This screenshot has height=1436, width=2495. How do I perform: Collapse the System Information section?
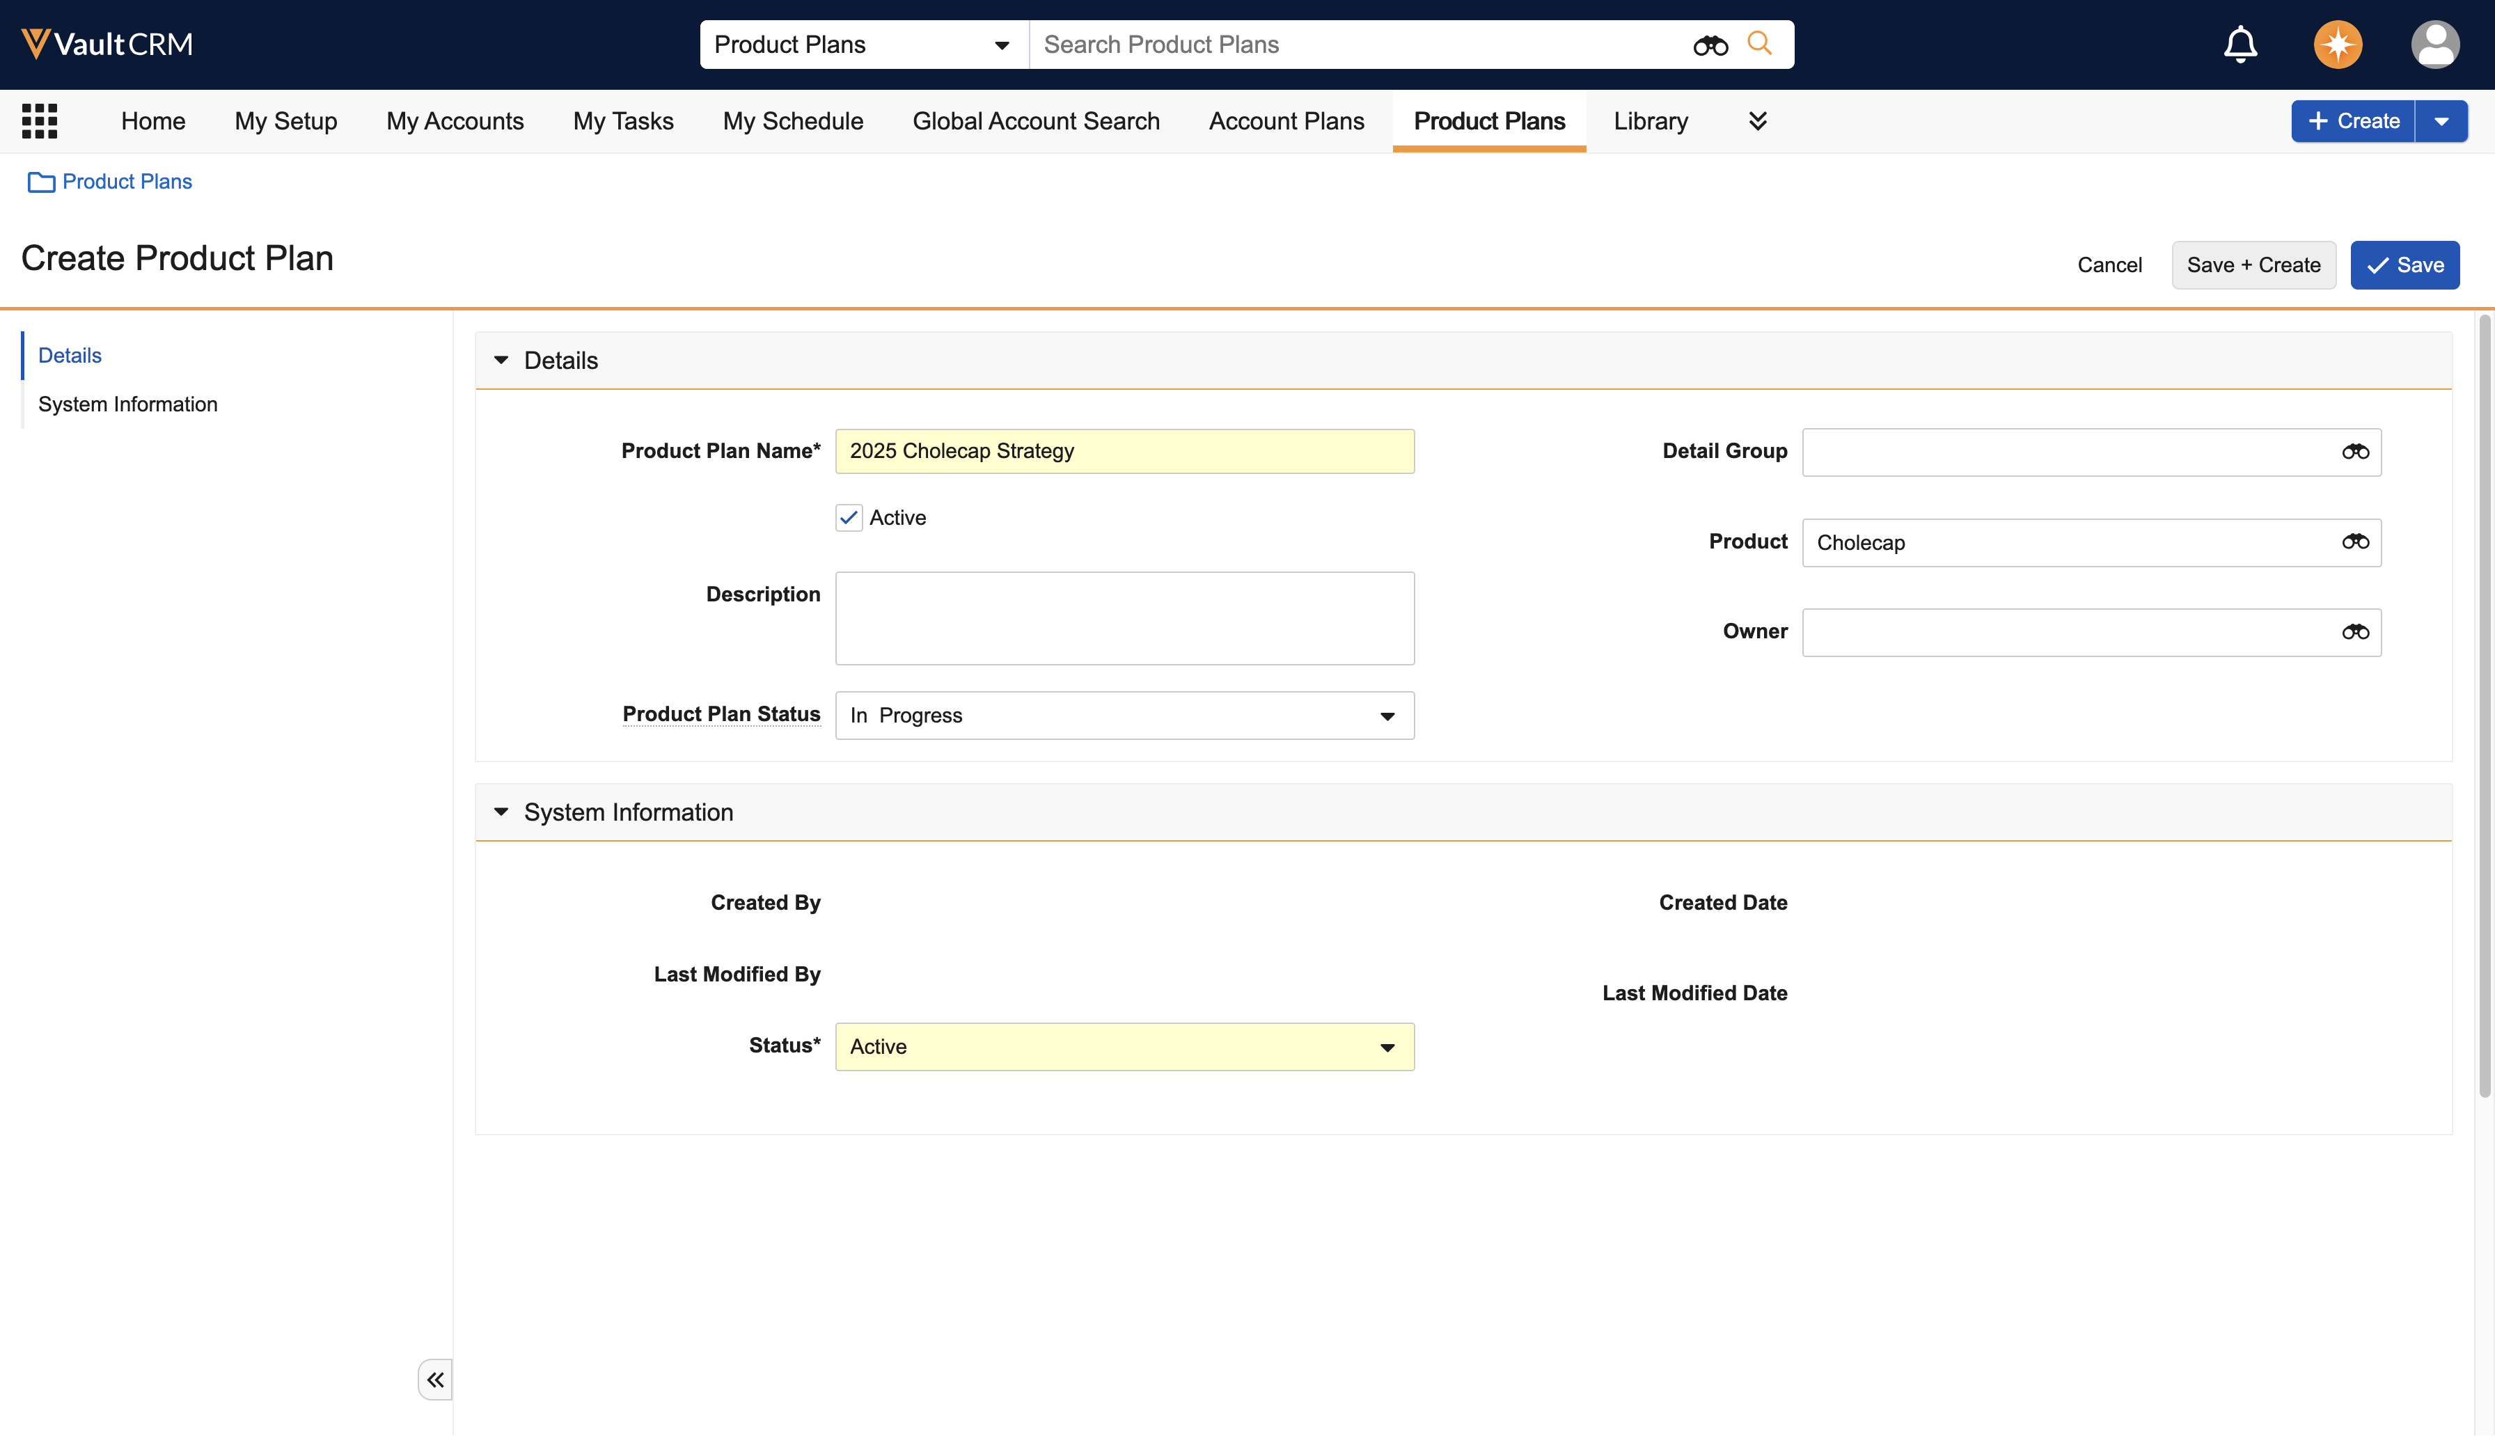(501, 812)
